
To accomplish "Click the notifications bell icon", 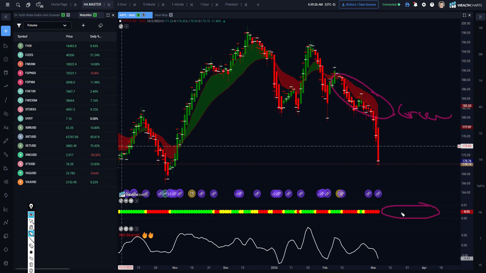I will 415,5.
